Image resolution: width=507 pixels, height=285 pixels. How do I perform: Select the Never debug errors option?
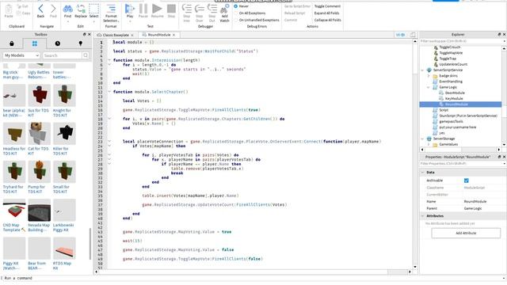tap(236, 6)
